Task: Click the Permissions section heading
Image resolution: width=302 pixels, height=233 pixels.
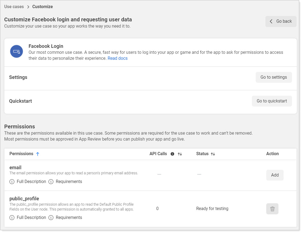Action: click(20, 127)
